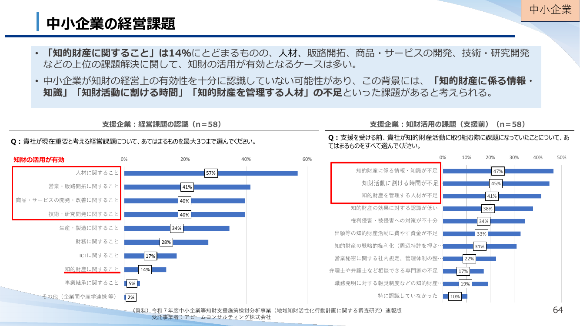Click the 知的財産を管理する人材が不足 label

coord(400,196)
